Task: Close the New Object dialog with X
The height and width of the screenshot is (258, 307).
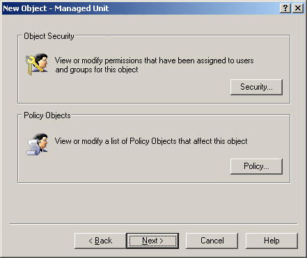Action: click(298, 8)
